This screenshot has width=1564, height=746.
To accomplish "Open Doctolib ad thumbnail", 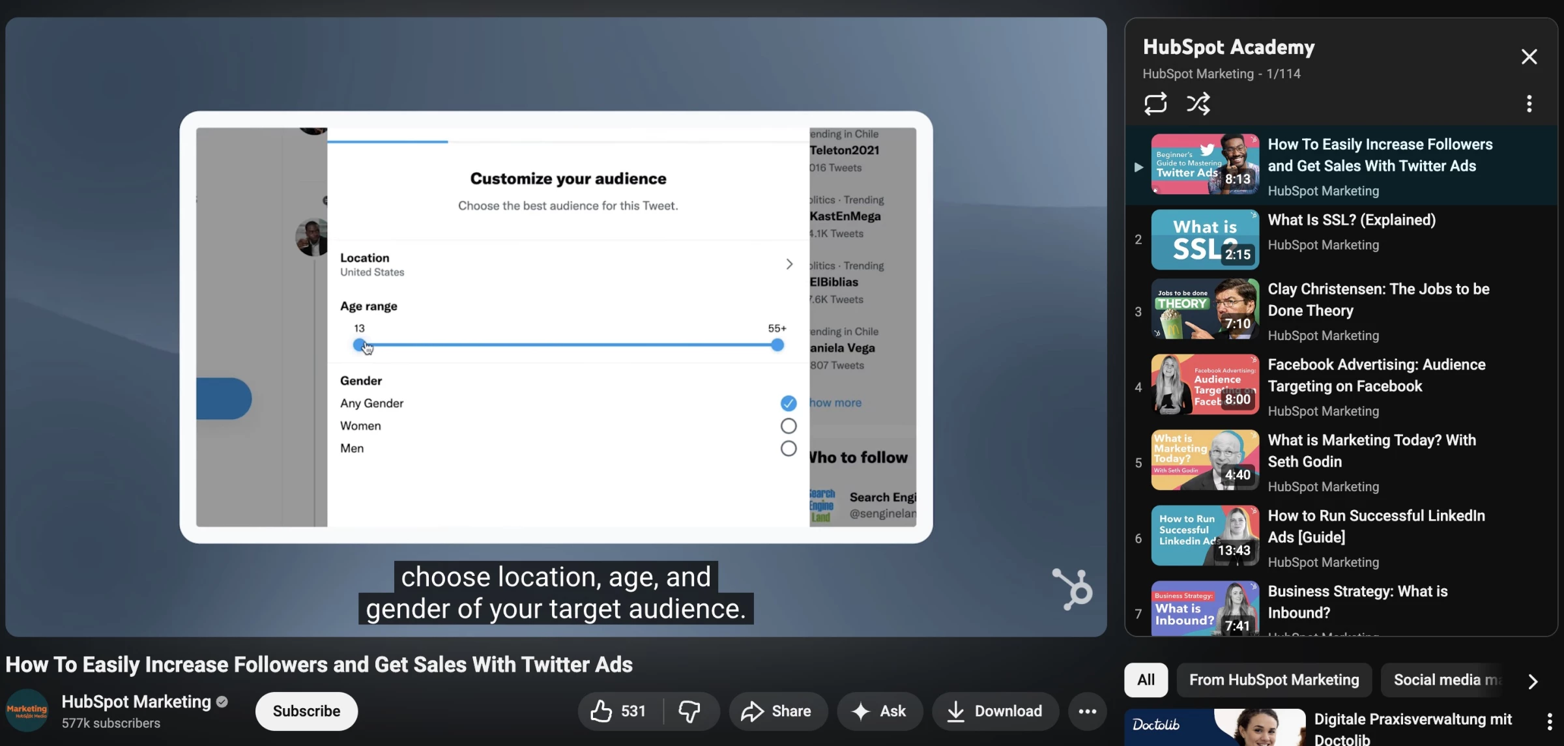I will [1215, 727].
